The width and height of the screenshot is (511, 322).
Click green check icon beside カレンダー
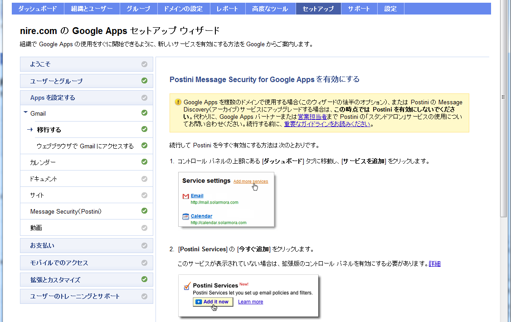(144, 161)
